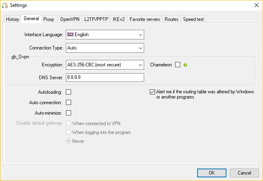Click the "DNS Server:" label
The width and height of the screenshot is (263, 181).
coord(51,78)
